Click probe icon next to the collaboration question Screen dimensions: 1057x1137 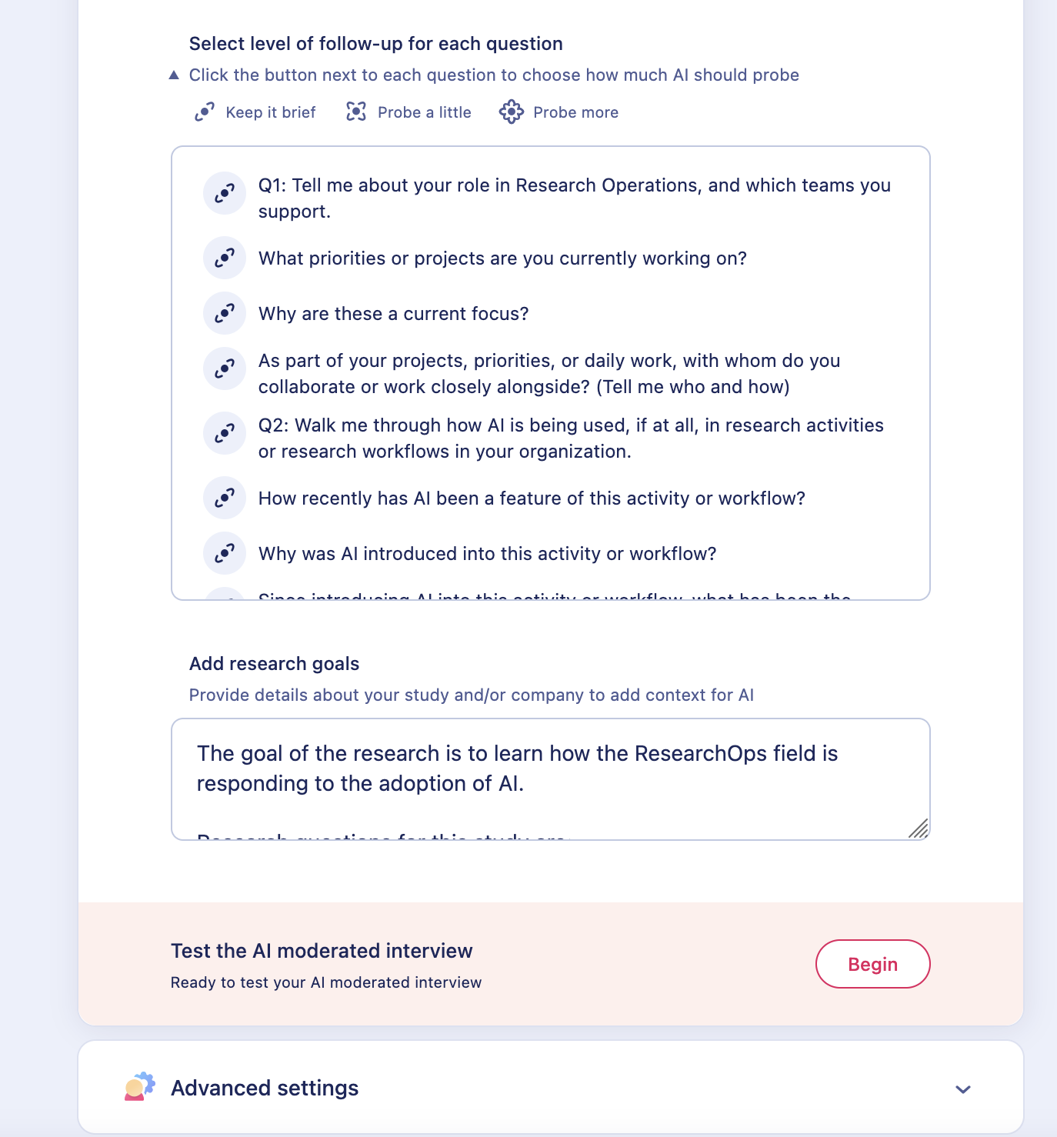point(224,368)
